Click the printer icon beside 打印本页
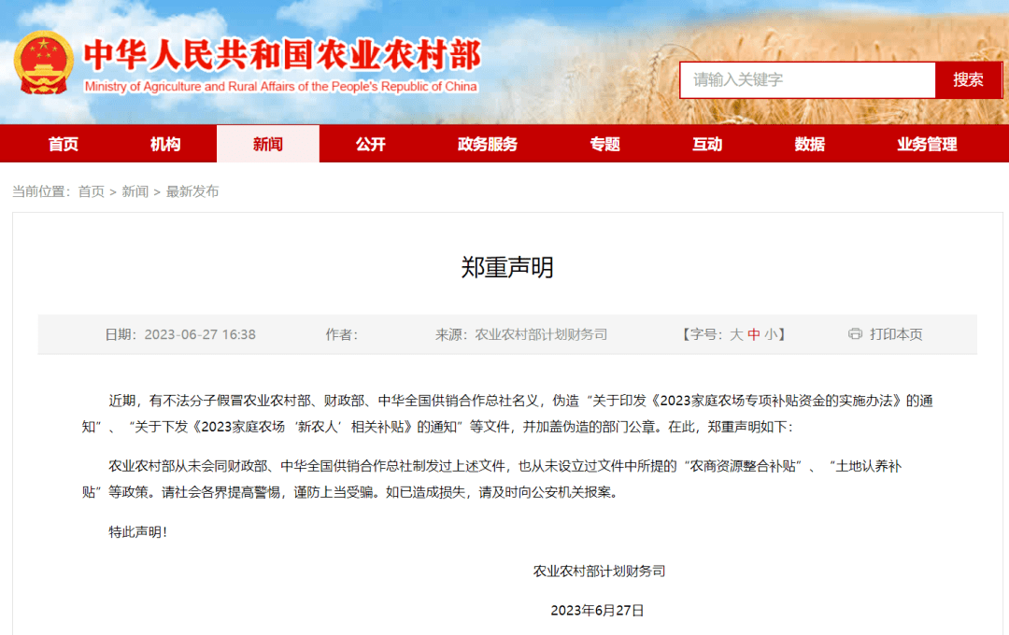The height and width of the screenshot is (635, 1009). coord(855,334)
